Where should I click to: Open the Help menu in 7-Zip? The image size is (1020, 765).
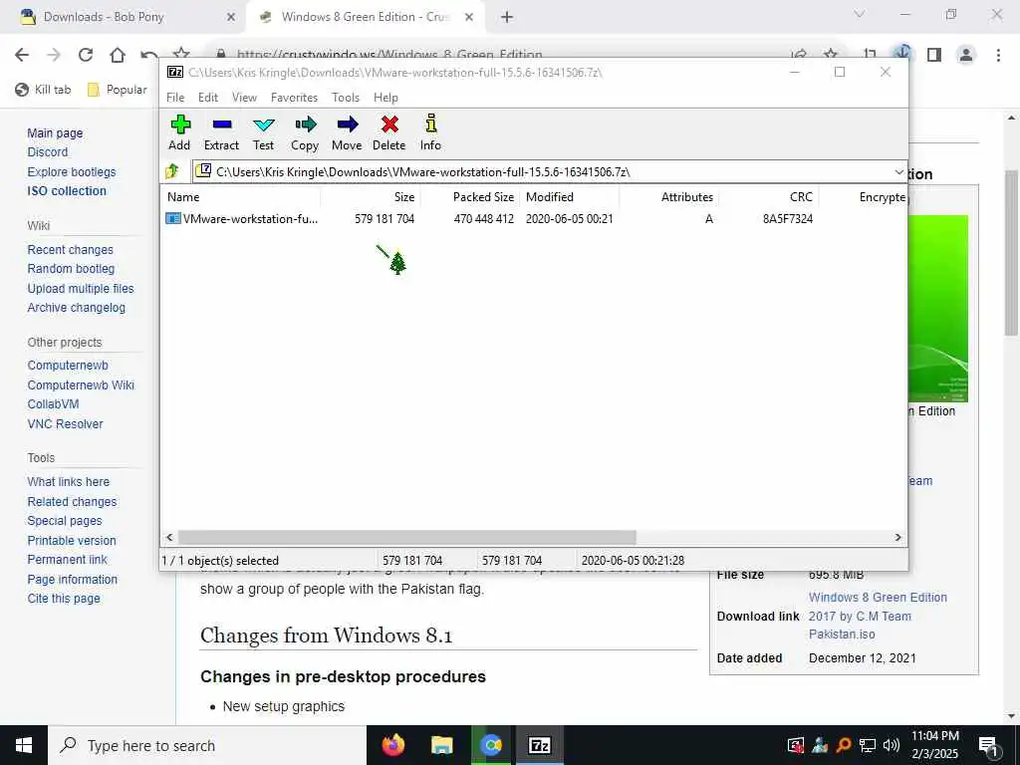point(385,98)
